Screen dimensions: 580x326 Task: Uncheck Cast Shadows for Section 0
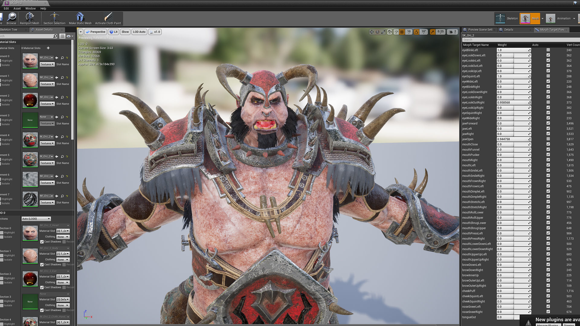click(x=42, y=242)
